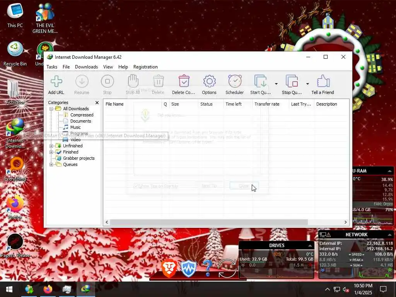Select the Compressed category
Viewport: 396px width, 297px height.
[x=82, y=115]
